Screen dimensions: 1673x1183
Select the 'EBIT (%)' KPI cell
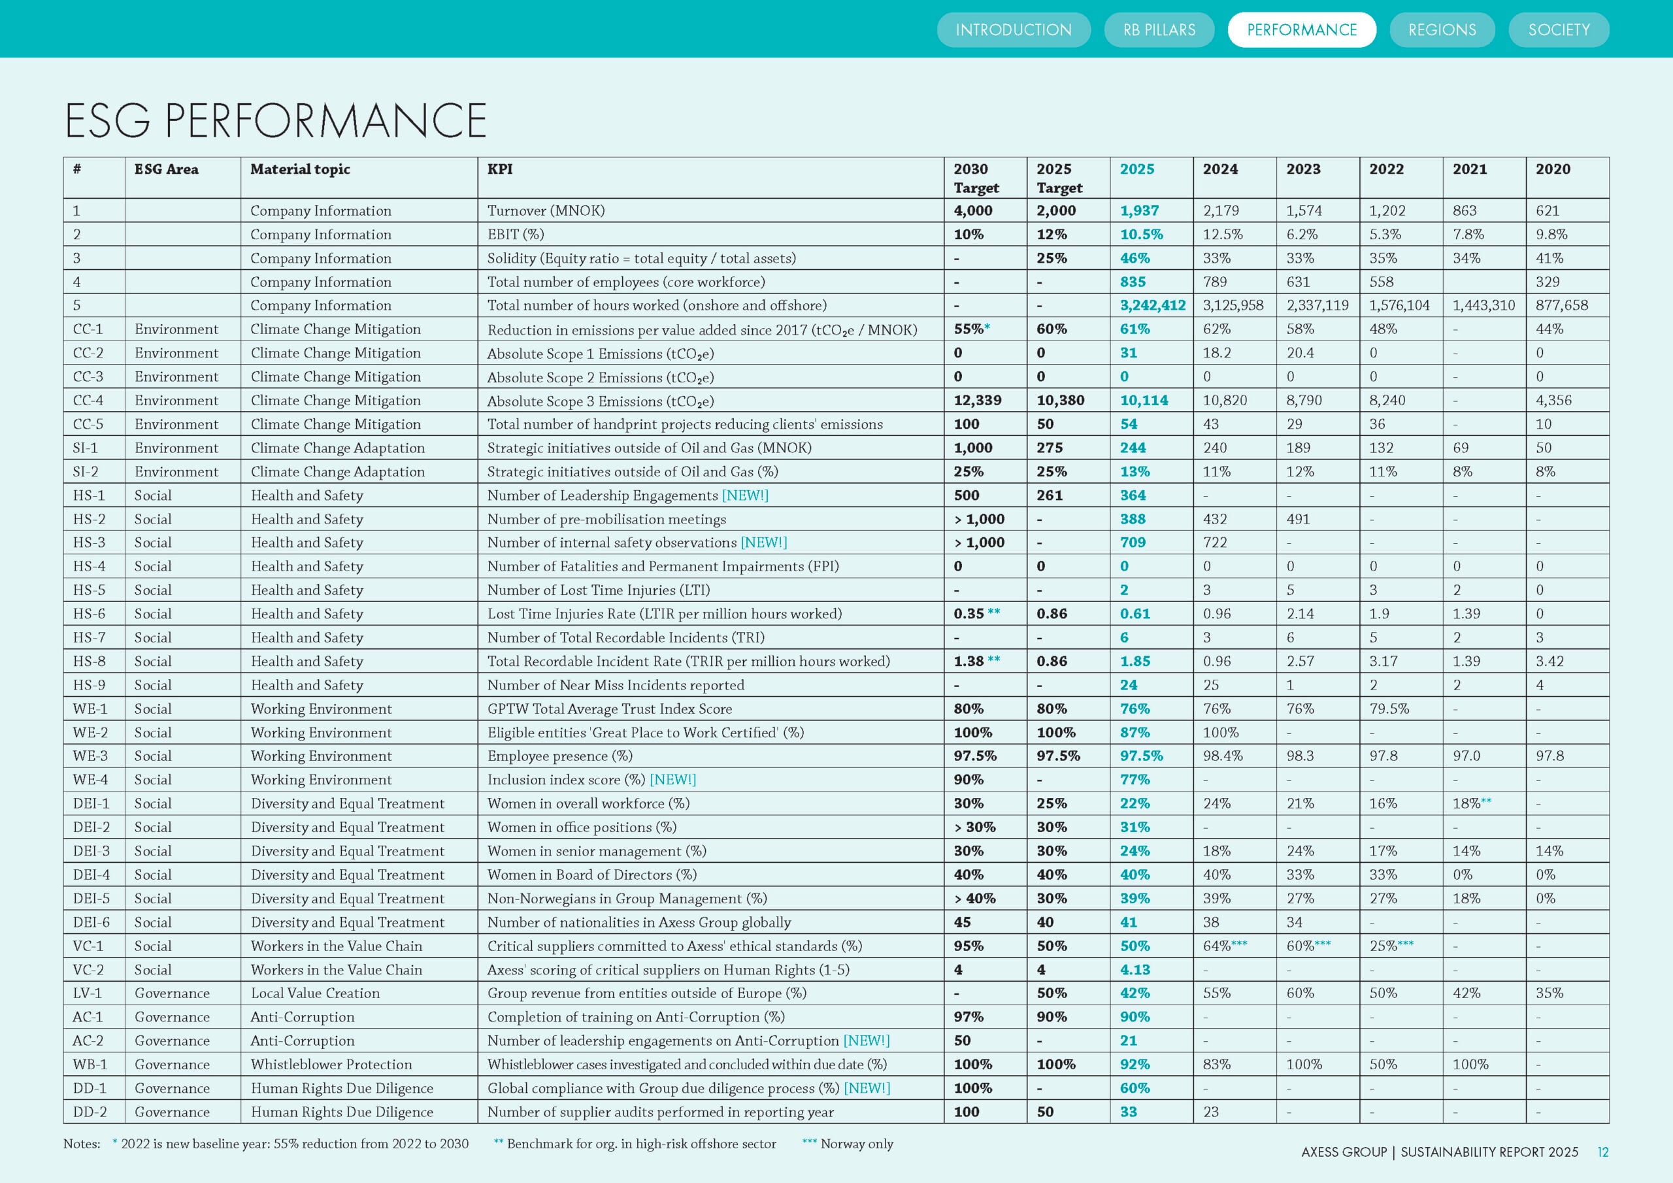[x=516, y=235]
